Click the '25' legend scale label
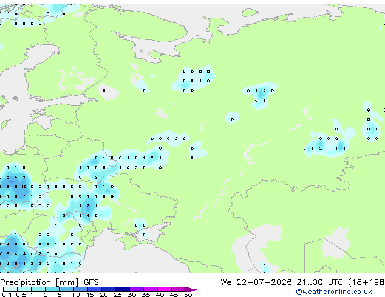The width and height of the screenshot is (385, 297). tap(118, 295)
